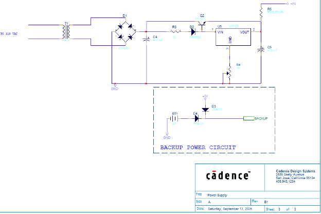Select the green BACKUP off-page connector
The image size is (321, 214).
click(249, 118)
